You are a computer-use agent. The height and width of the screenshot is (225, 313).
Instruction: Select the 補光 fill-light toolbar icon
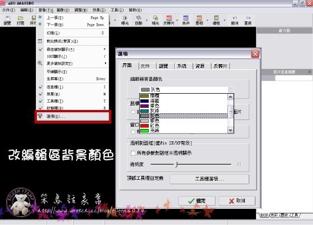(x=155, y=20)
